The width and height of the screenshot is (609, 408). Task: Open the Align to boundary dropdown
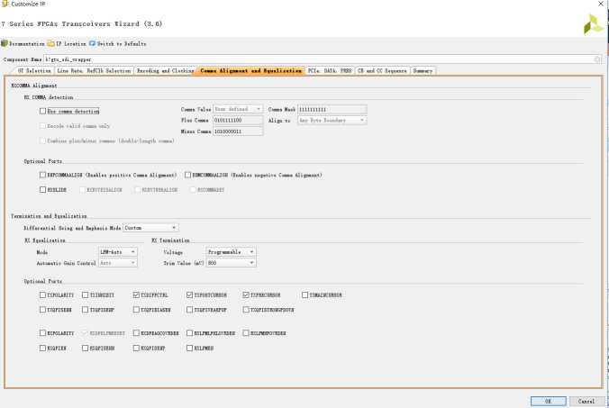coord(332,121)
